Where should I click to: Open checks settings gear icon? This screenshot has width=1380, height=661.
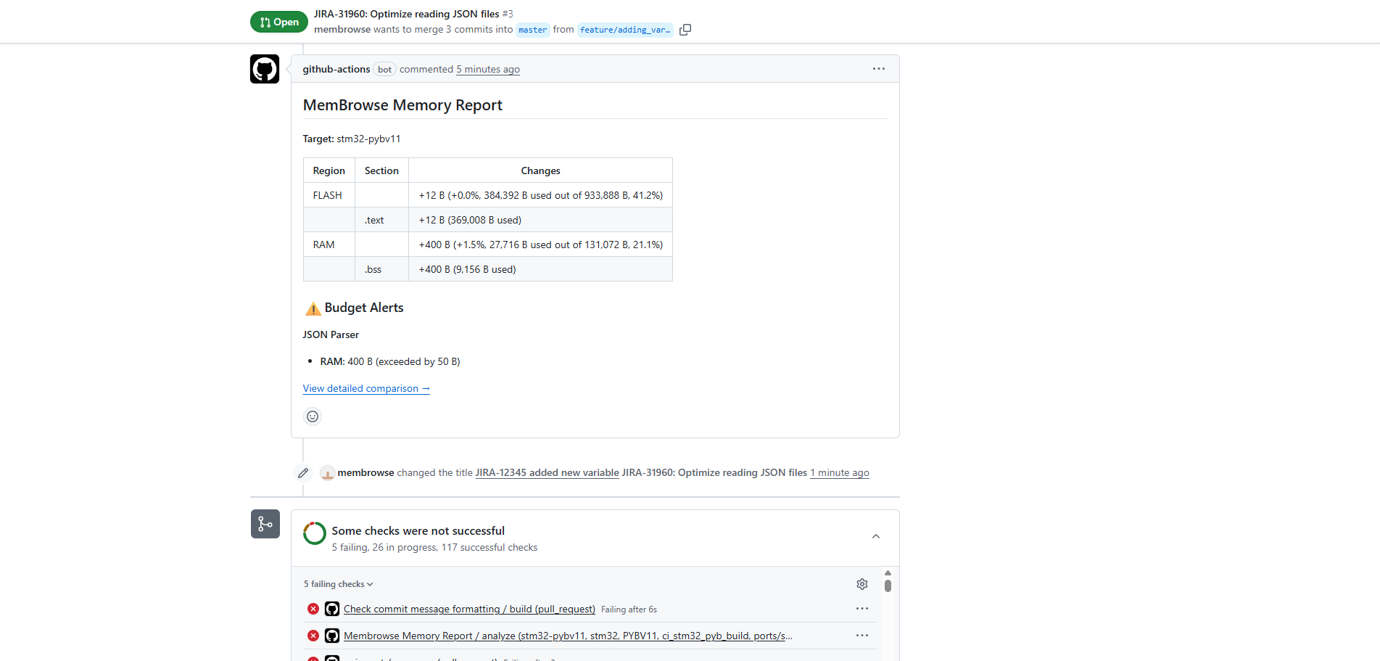862,584
